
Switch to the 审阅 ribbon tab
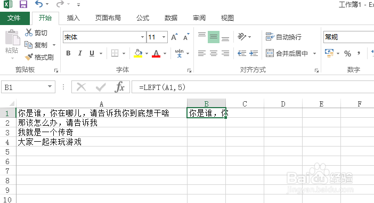click(x=199, y=18)
